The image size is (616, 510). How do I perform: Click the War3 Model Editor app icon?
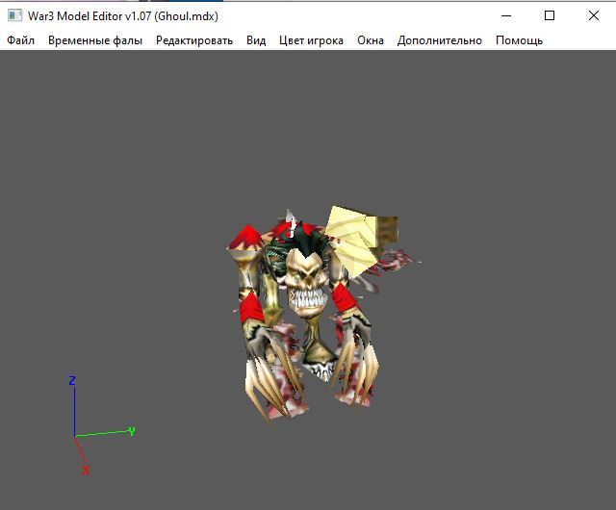pyautogui.click(x=15, y=15)
